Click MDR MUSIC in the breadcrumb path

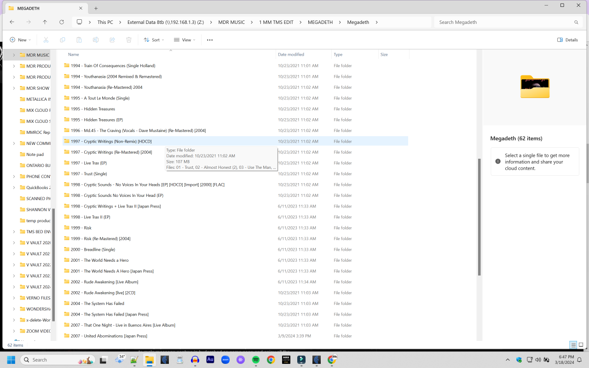231,22
